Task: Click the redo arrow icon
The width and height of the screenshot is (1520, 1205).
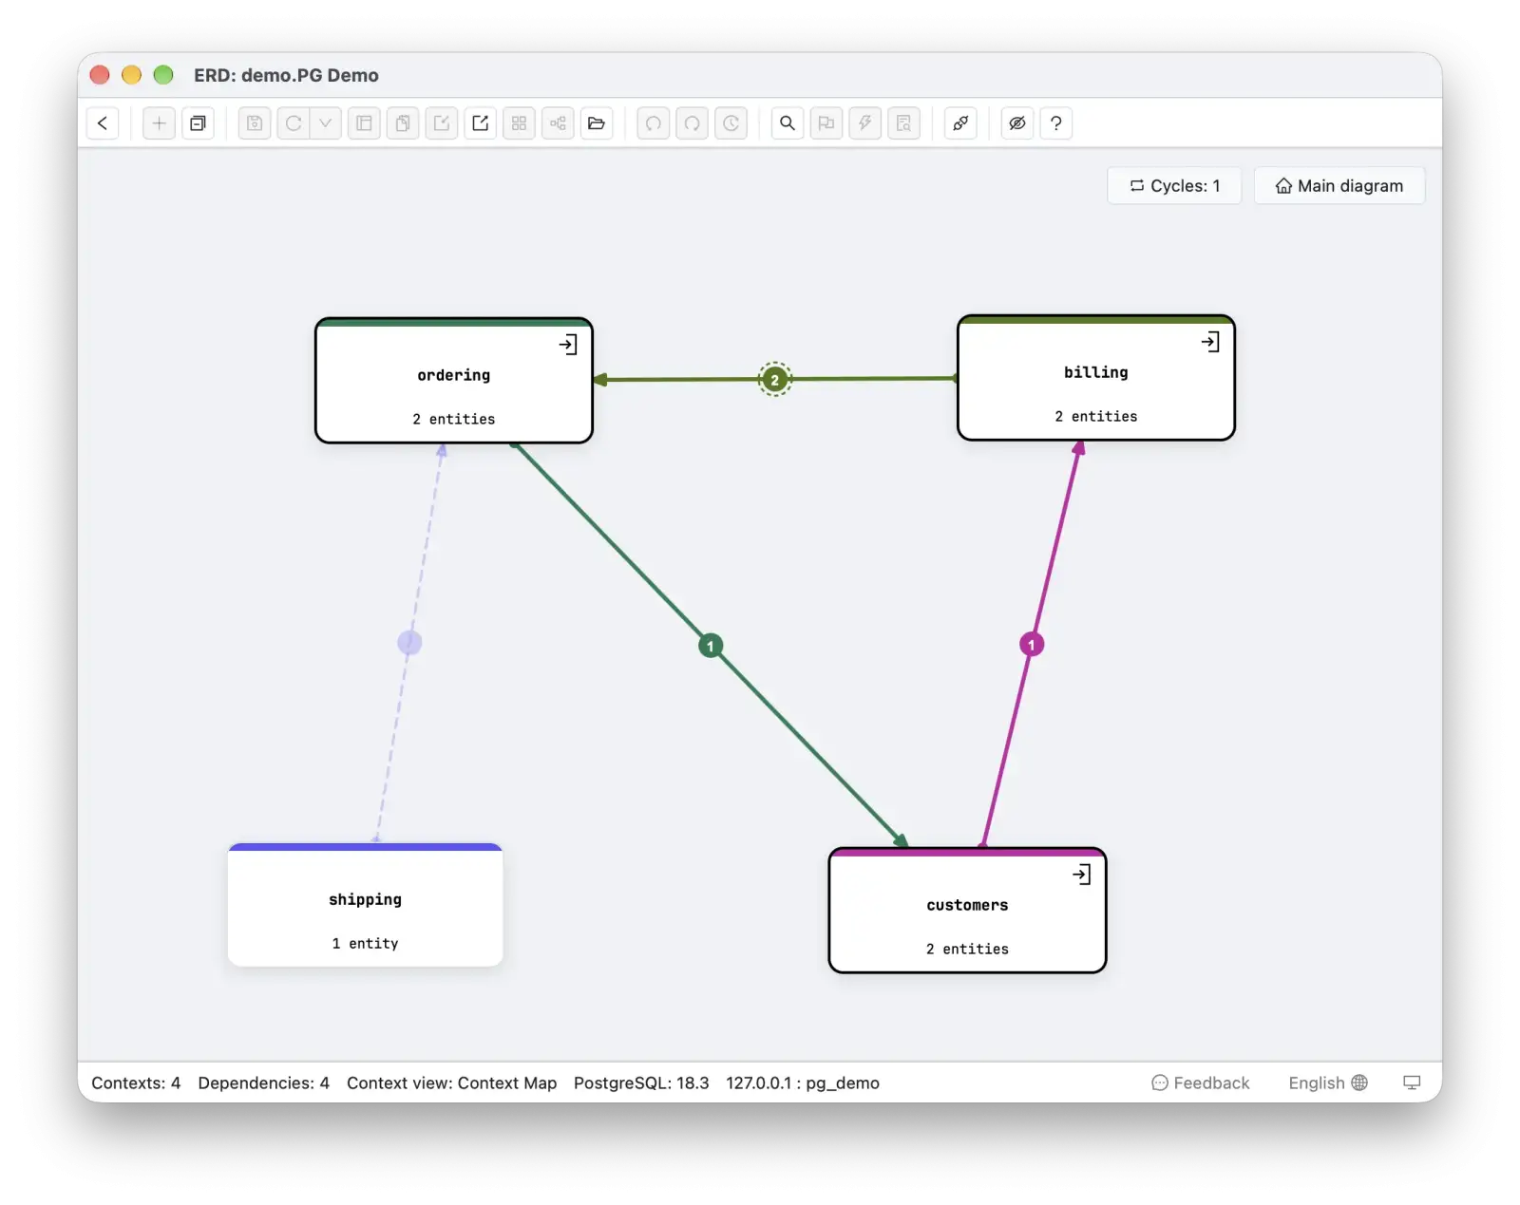Action: [692, 123]
